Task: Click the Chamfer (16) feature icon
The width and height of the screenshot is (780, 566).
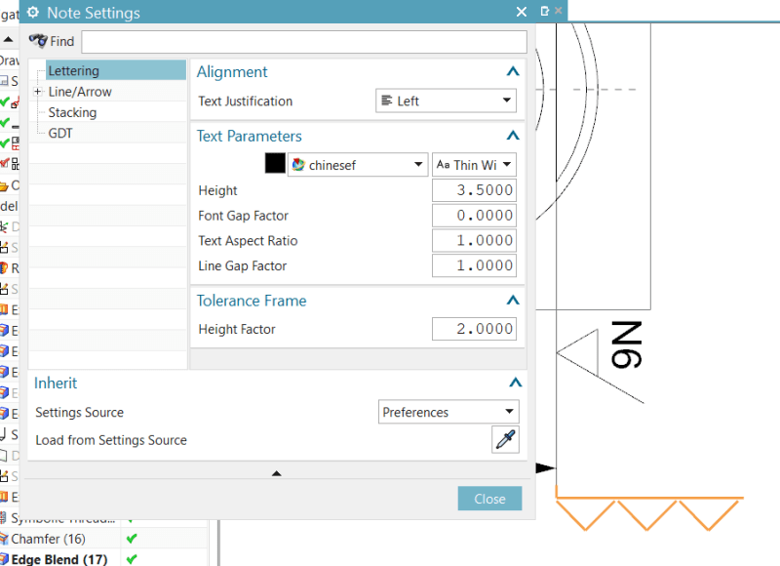Action: [4, 539]
